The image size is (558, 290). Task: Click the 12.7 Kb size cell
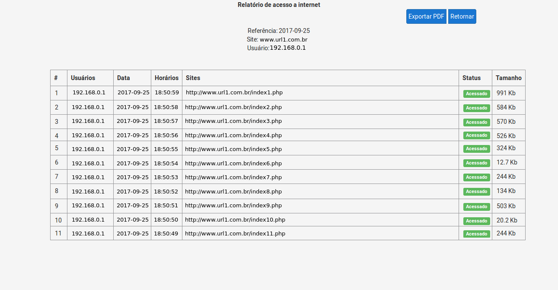click(x=507, y=162)
